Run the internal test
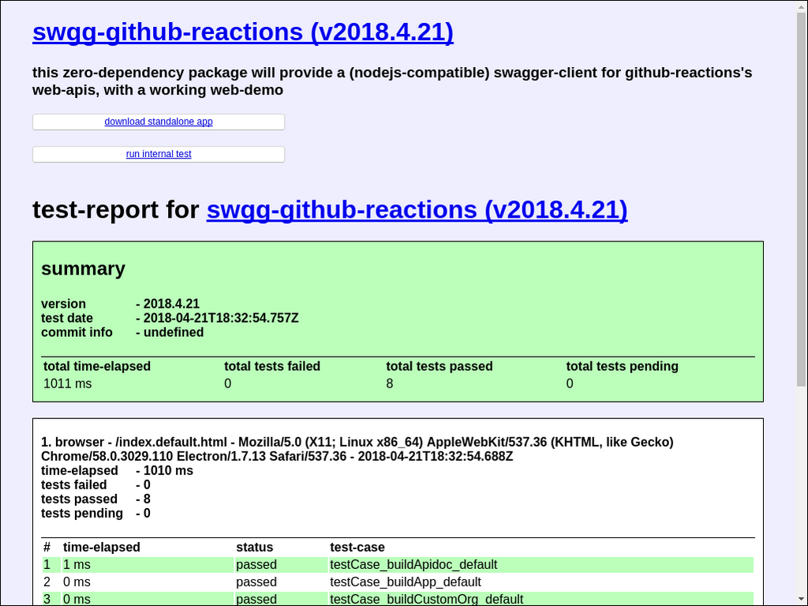Screen dimensions: 808x606 coord(159,154)
